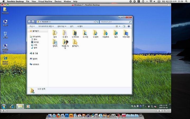Open the 저장된 게임 folder
The image size is (190, 119).
65,44
